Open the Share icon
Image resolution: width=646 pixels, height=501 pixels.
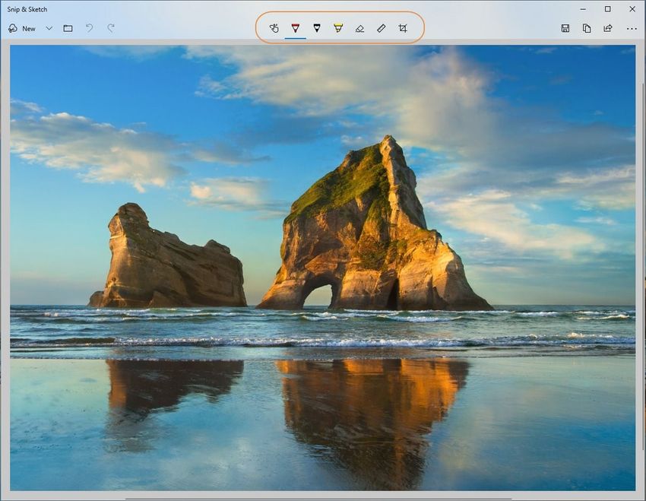608,28
